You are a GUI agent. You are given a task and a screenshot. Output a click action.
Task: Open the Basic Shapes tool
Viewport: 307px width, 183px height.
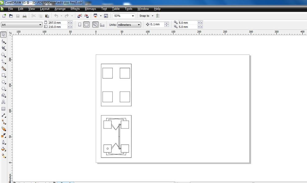3,95
